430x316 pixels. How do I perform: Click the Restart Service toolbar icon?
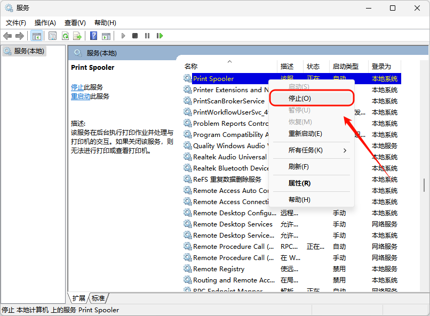[160, 36]
